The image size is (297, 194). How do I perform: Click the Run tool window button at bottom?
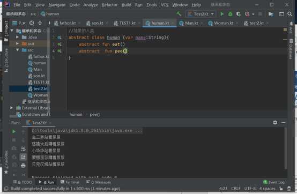coord(46,182)
